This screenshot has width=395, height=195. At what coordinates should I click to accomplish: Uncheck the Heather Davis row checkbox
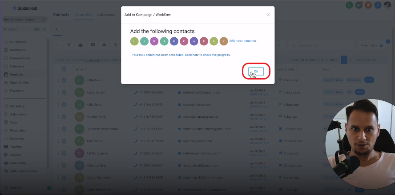(64, 117)
